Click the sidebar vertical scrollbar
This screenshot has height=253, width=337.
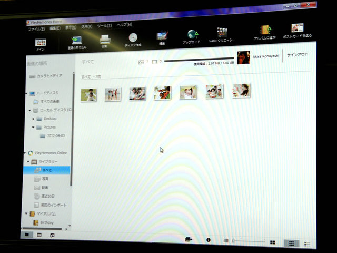tap(72, 129)
